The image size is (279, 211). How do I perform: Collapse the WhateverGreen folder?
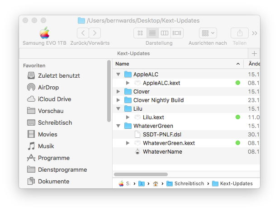pos(118,126)
